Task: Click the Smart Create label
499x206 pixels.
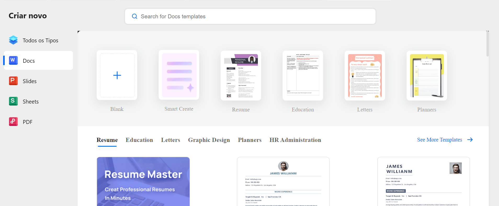Action: (x=179, y=109)
